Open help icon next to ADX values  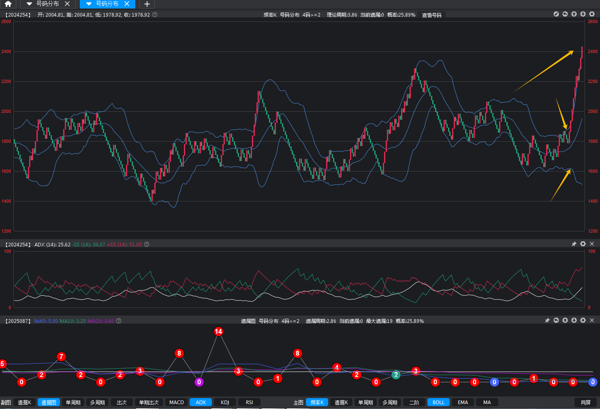[x=147, y=244]
